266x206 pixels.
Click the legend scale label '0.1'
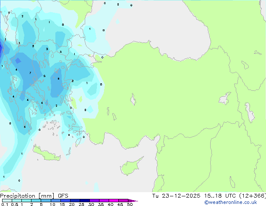coord(5,204)
